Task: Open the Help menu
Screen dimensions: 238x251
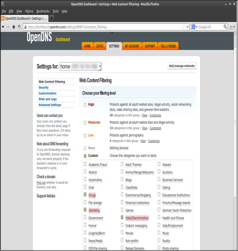Action: coord(64,11)
